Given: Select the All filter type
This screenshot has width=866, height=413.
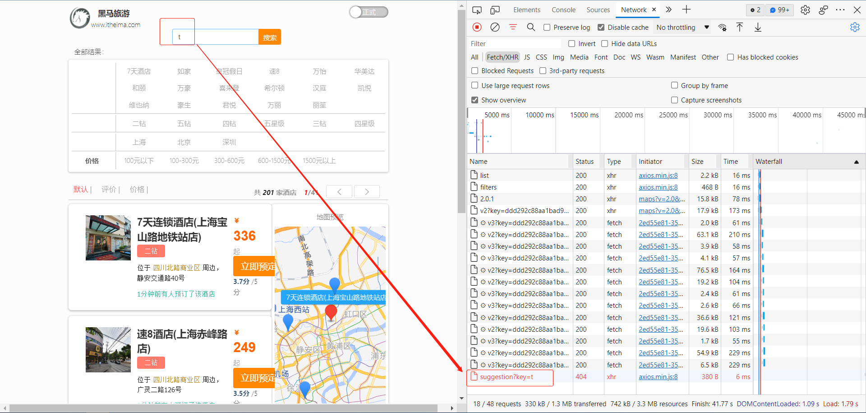Looking at the screenshot, I should pyautogui.click(x=474, y=57).
